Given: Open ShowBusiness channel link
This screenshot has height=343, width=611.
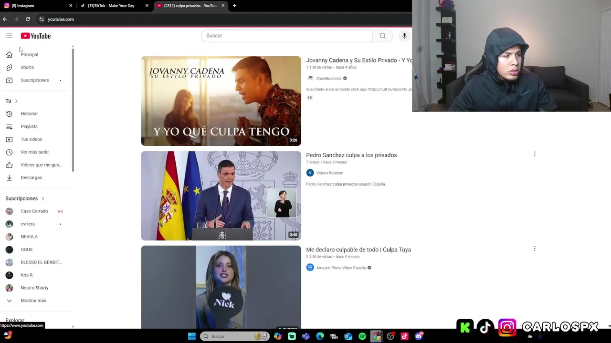Looking at the screenshot, I should [328, 79].
